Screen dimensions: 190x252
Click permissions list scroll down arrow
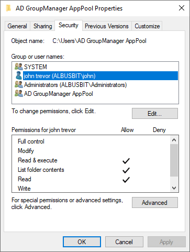[x=174, y=188]
